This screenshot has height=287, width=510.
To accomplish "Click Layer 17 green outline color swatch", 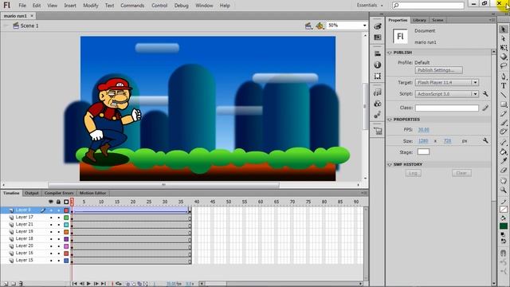I will coord(66,218).
